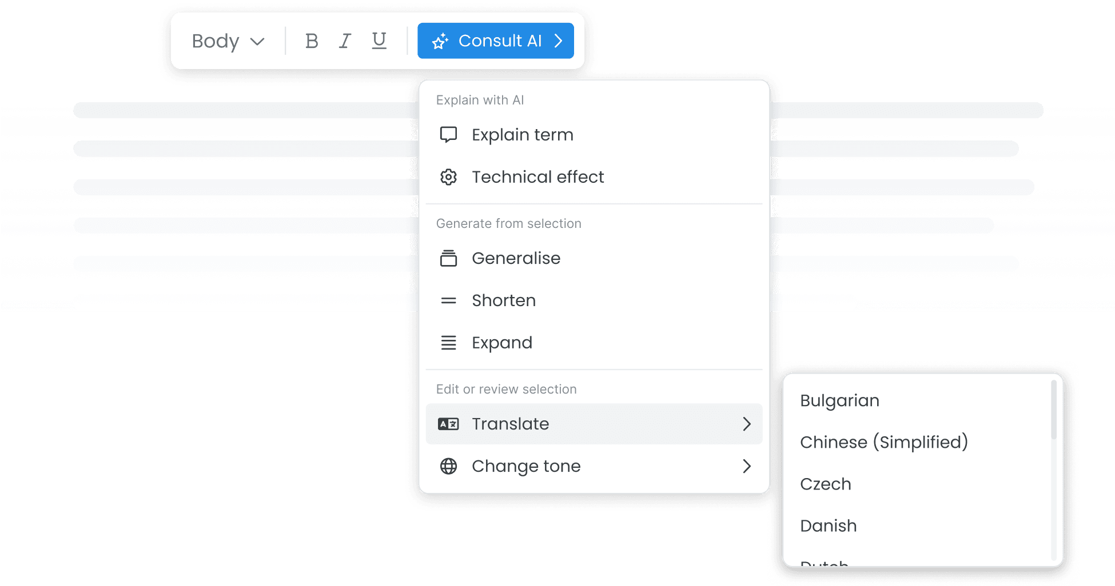The image size is (1115, 586).
Task: Expand the Translate submenu chevron
Action: pyautogui.click(x=746, y=424)
